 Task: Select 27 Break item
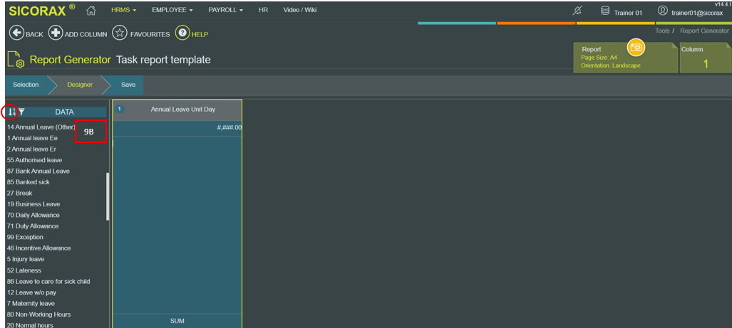pos(20,193)
